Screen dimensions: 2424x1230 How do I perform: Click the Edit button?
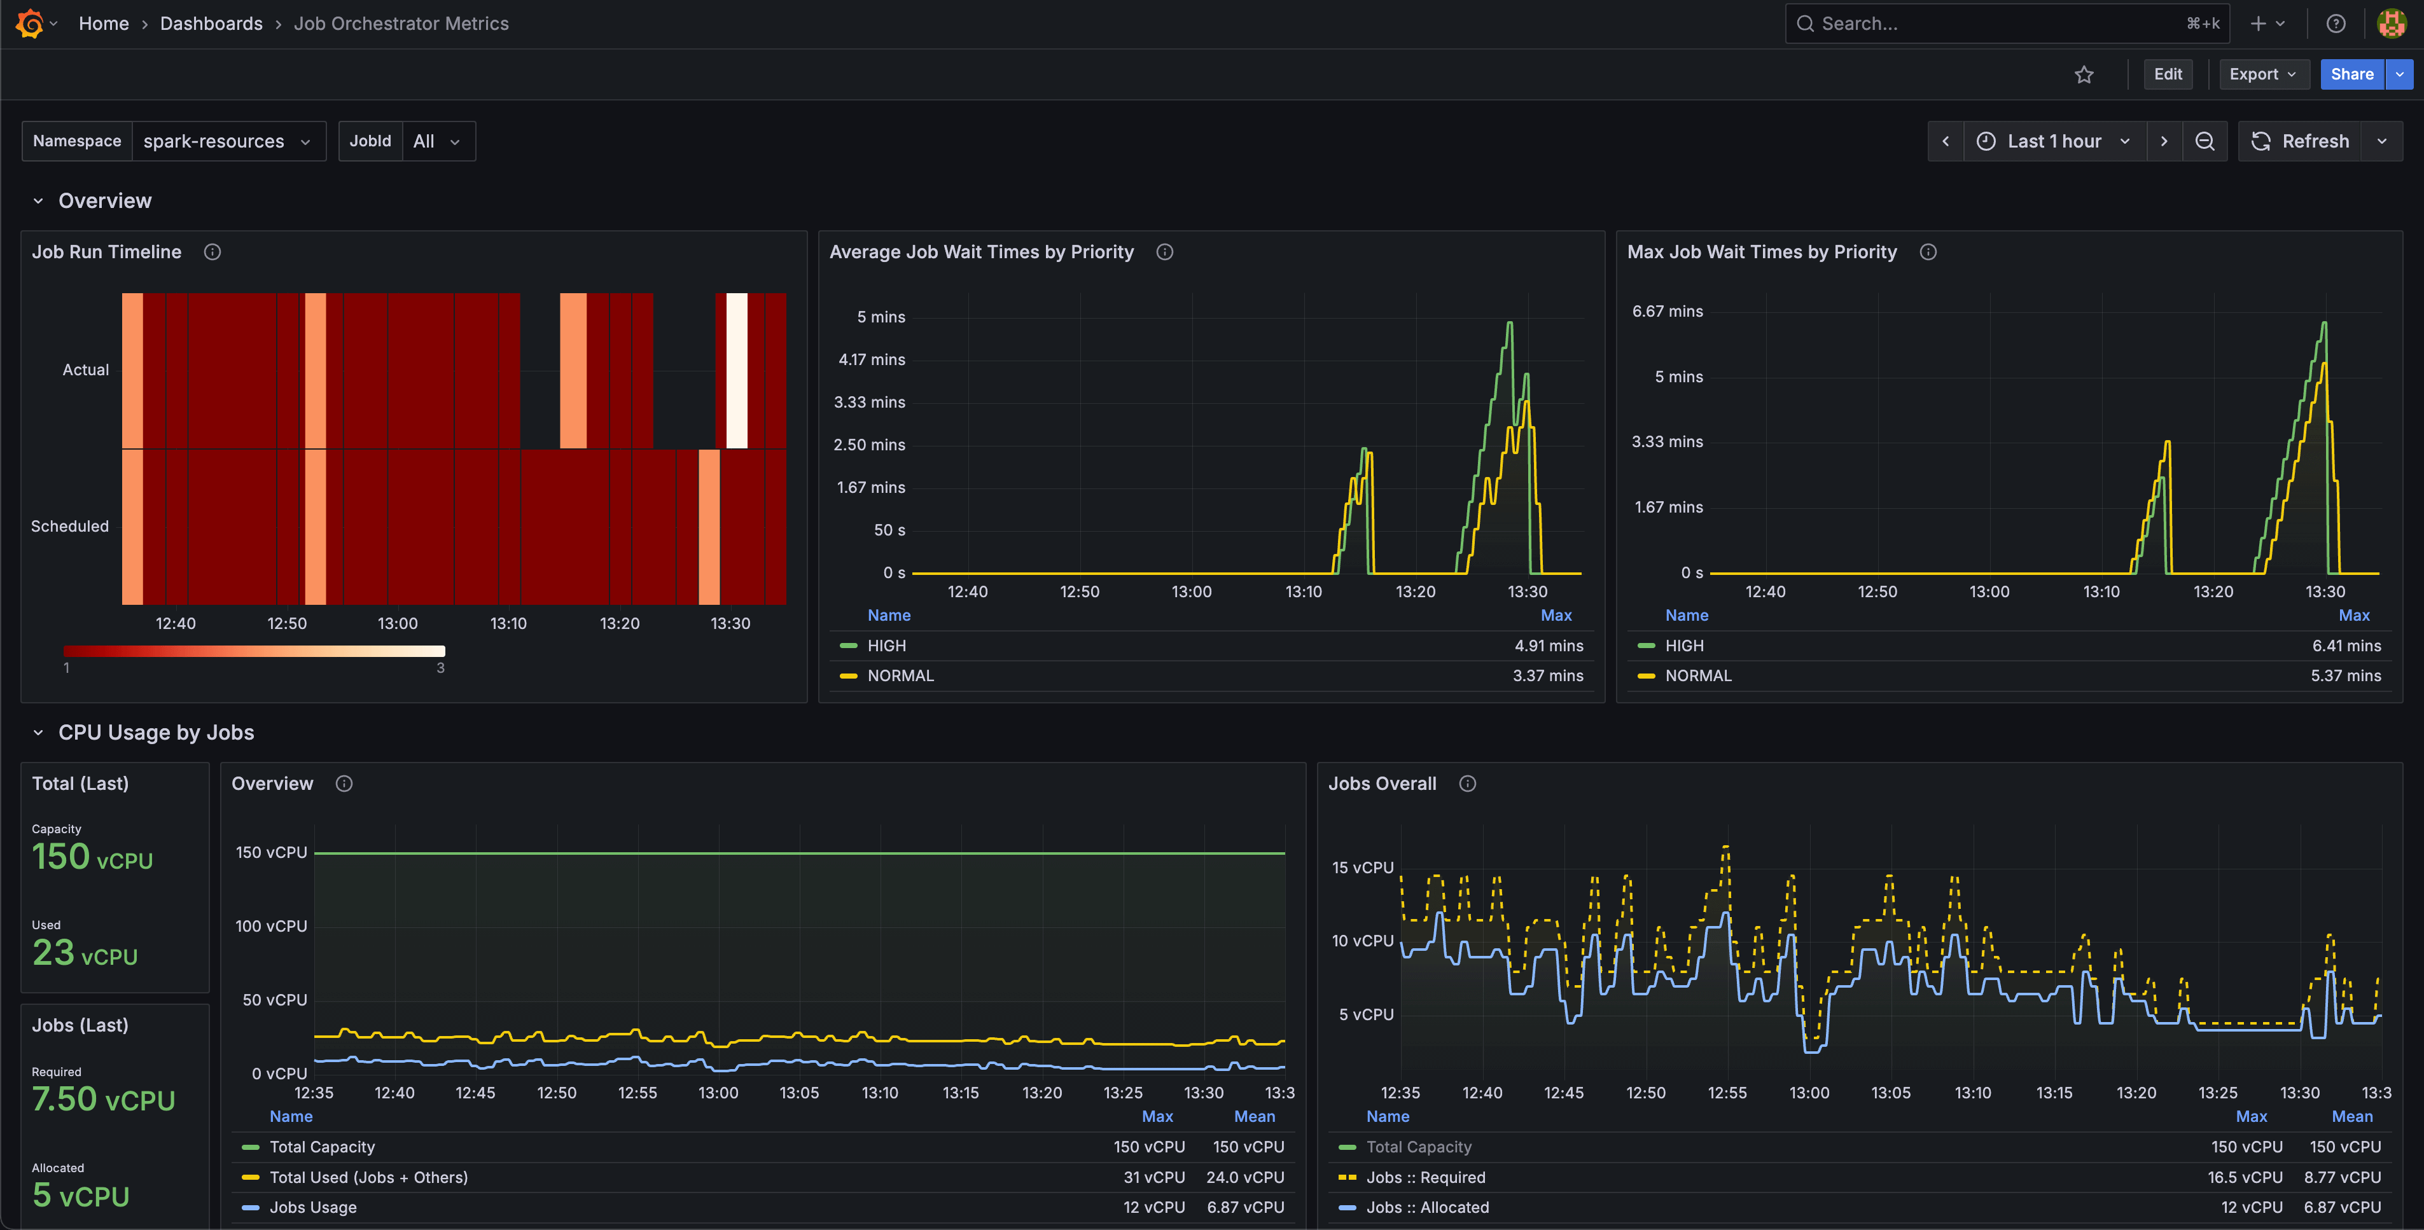pyautogui.click(x=2168, y=73)
